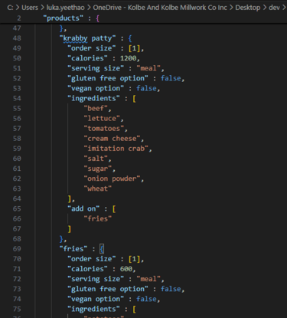Image resolution: width=287 pixels, height=318 pixels.
Task: Open the dev breadcrumb segment
Action: [274, 8]
